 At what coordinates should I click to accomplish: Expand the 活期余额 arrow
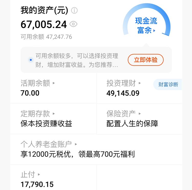[x=54, y=83]
